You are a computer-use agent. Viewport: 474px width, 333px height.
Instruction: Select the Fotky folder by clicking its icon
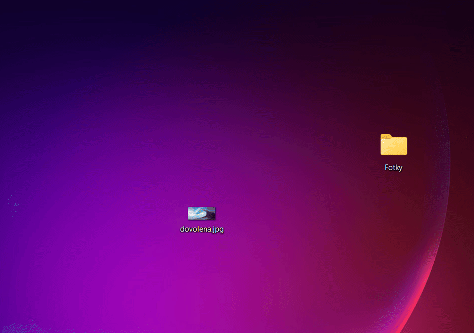tap(393, 145)
